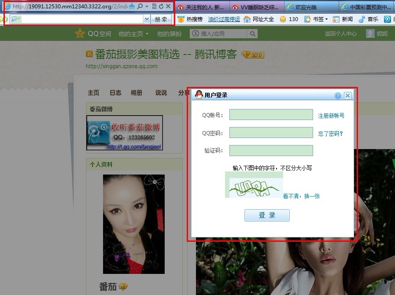Open the 书签 bookmarks dropdown
The height and width of the screenshot is (295, 395).
pos(316,19)
